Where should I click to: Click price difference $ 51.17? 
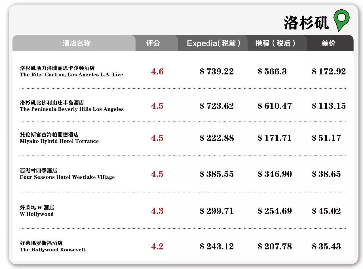pyautogui.click(x=326, y=138)
